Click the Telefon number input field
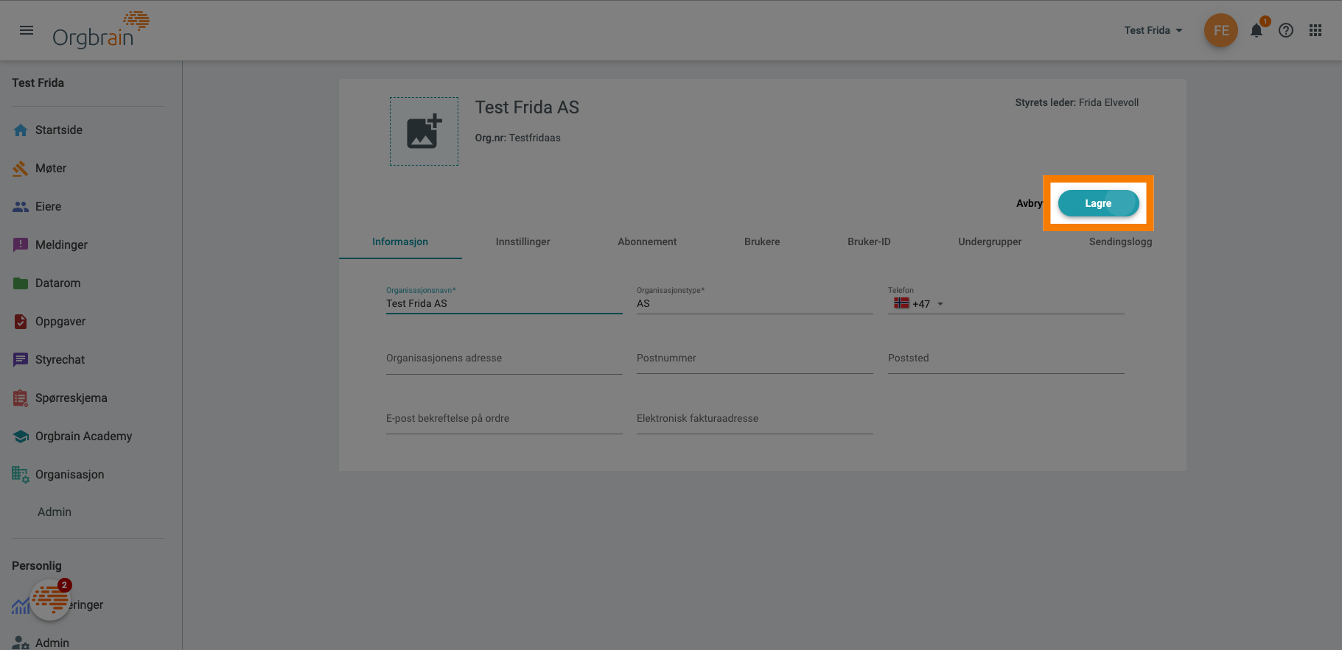Viewport: 1342px width, 650px height. pyautogui.click(x=1036, y=303)
